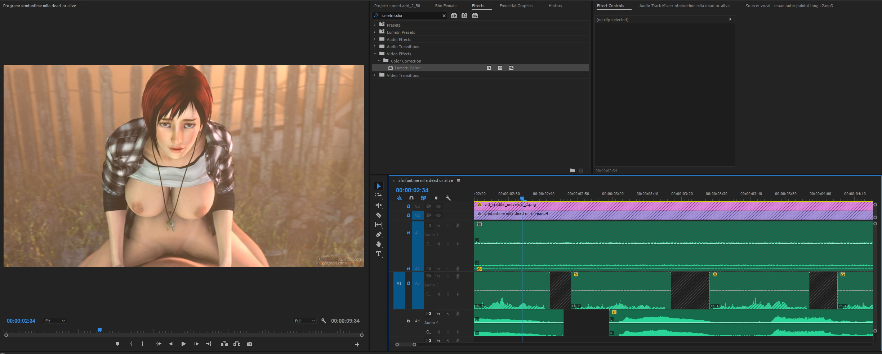Image resolution: width=882 pixels, height=354 pixels.
Task: Toggle the A4 track lock
Action: tap(408, 321)
